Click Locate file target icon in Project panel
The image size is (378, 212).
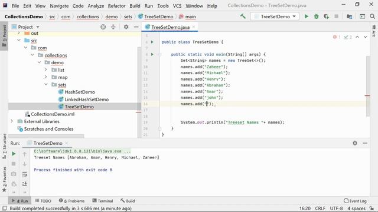pos(103,27)
